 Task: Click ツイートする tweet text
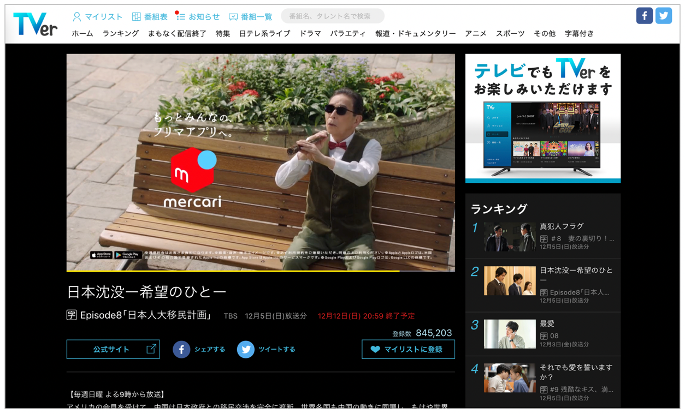click(x=277, y=350)
